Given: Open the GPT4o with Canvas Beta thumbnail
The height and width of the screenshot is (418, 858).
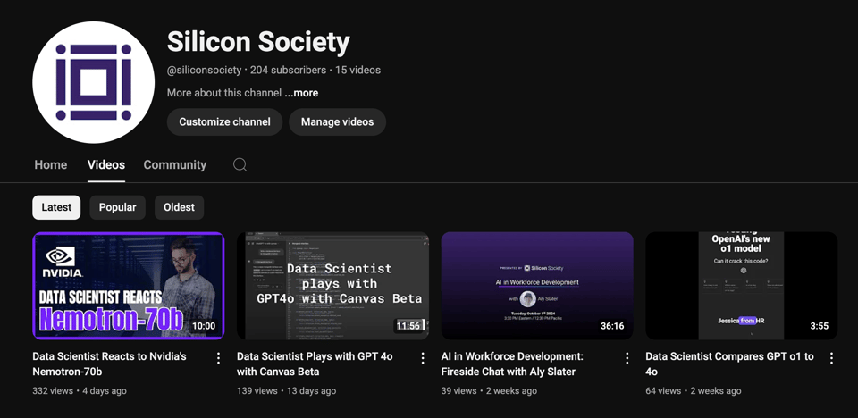Looking at the screenshot, I should click(x=332, y=286).
